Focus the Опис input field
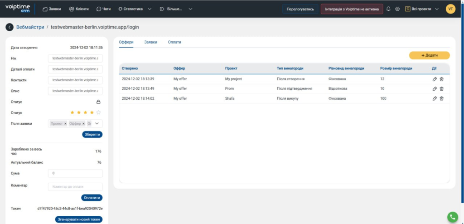Viewport: 464px width, 224px height. pos(75,91)
